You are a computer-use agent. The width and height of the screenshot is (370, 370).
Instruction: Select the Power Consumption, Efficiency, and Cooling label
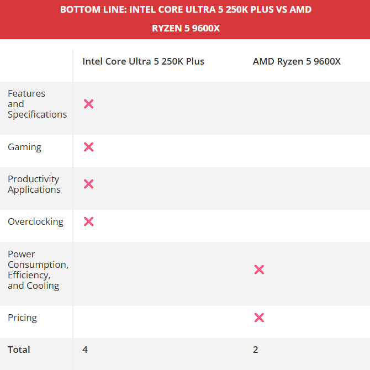(x=38, y=269)
